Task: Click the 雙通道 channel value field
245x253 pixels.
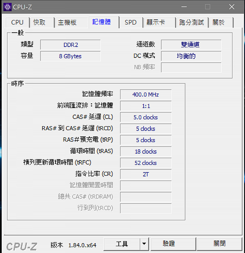Action: (191, 45)
